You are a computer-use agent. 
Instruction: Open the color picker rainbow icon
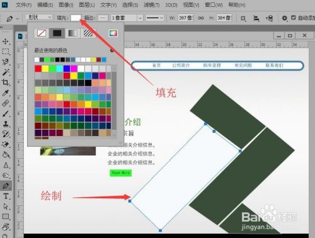[x=113, y=33]
